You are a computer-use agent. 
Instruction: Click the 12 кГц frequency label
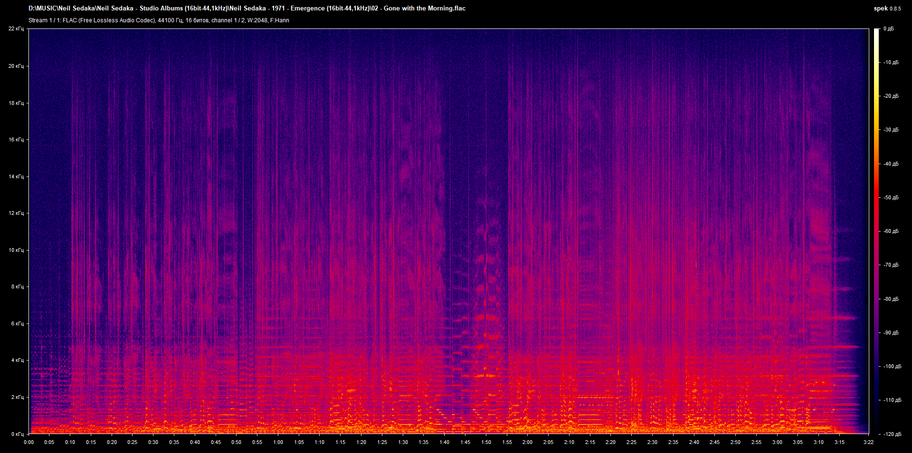pyautogui.click(x=16, y=213)
